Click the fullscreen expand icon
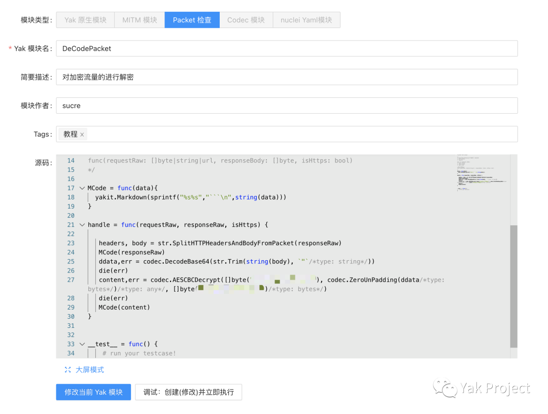548x414 pixels. 68,370
